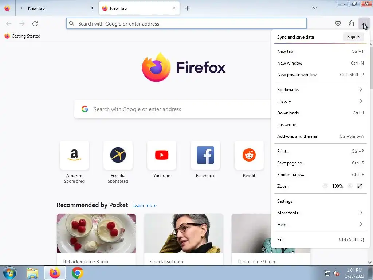Close the first New Tab tab
Image resolution: width=373 pixels, height=280 pixels.
pyautogui.click(x=92, y=8)
